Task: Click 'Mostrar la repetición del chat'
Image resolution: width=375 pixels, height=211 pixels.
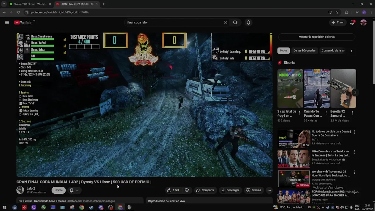Action: pos(316,37)
